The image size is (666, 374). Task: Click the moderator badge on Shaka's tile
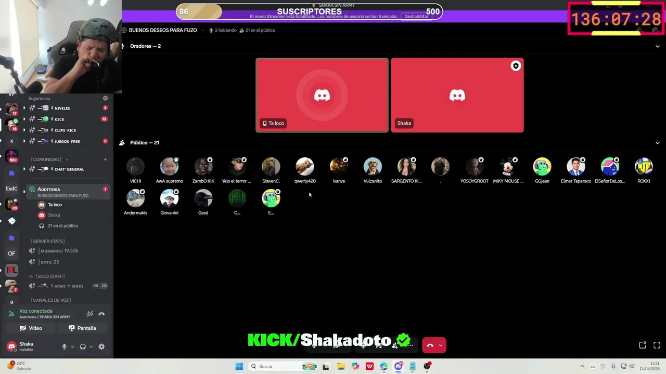(x=516, y=66)
